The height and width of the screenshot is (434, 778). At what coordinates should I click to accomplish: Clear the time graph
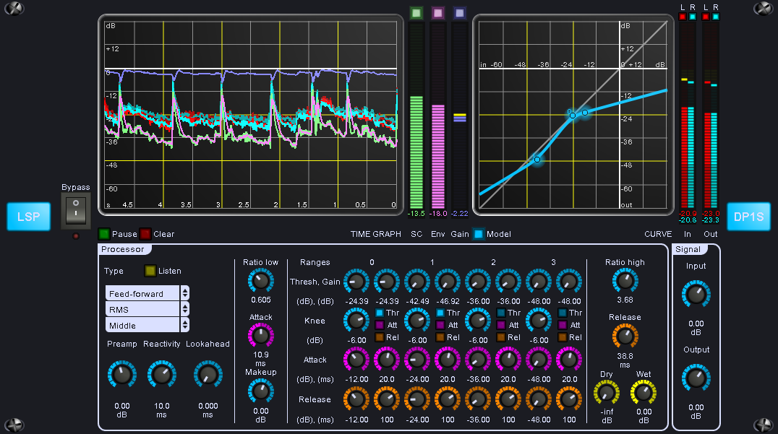(x=145, y=234)
